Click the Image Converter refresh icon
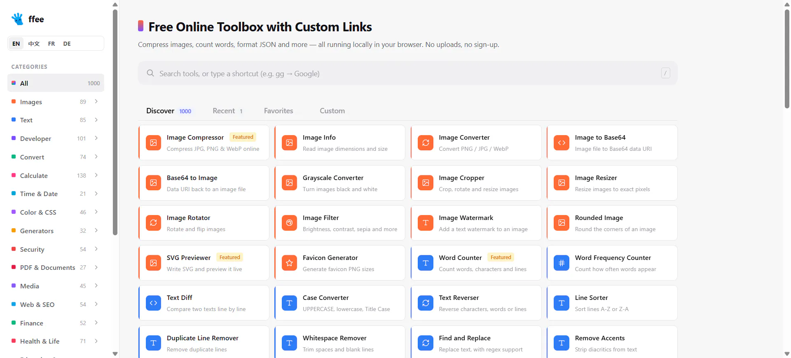The image size is (791, 358). [426, 143]
